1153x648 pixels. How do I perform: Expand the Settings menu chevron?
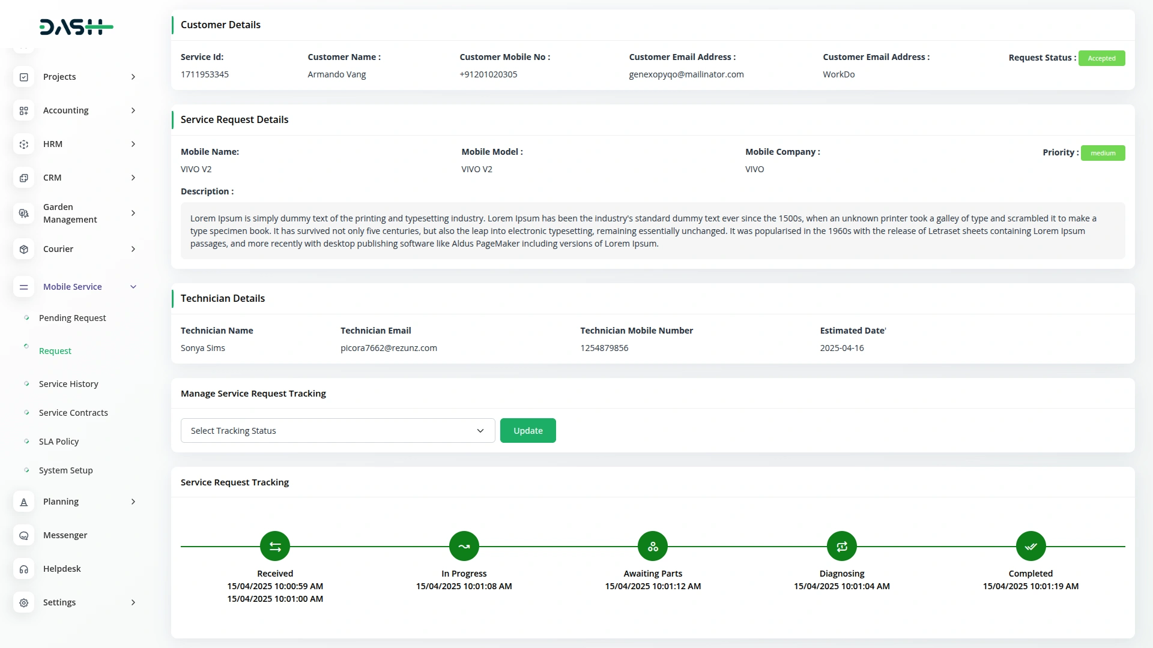pyautogui.click(x=133, y=602)
